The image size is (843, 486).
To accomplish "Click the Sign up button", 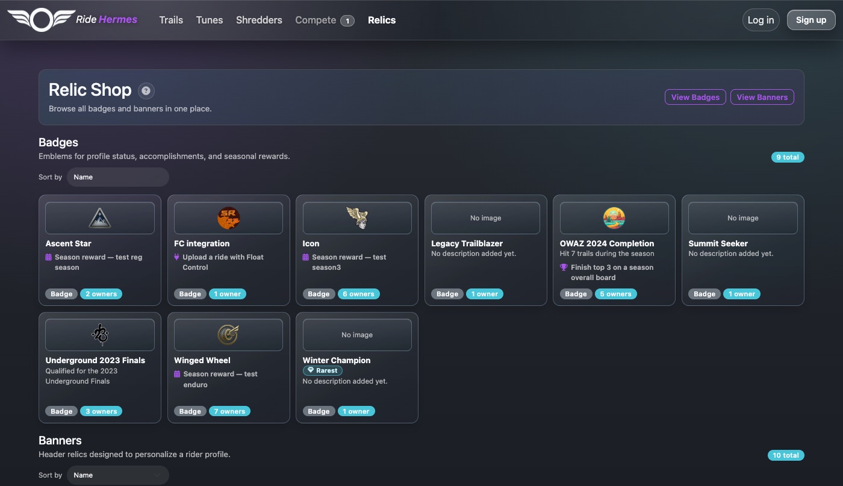I will [811, 20].
